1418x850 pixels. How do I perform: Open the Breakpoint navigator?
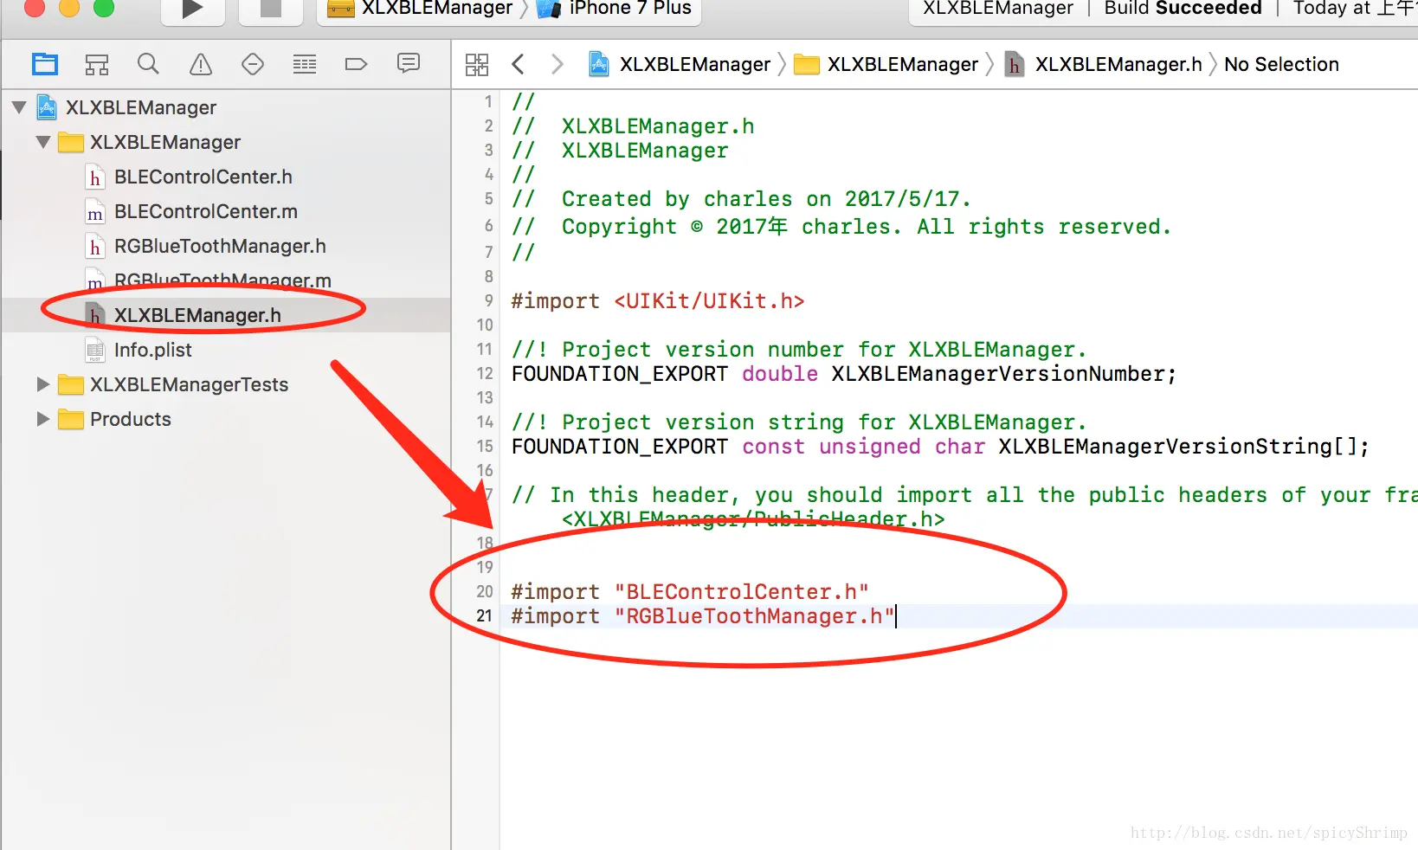pos(357,64)
